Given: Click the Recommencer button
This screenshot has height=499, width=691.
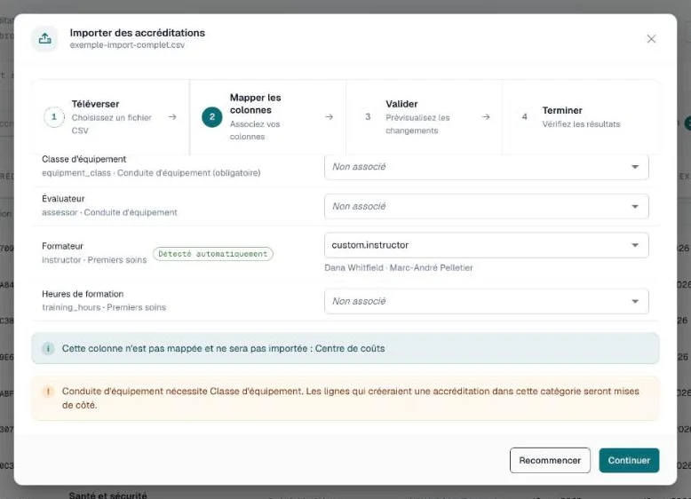Looking at the screenshot, I should point(550,460).
